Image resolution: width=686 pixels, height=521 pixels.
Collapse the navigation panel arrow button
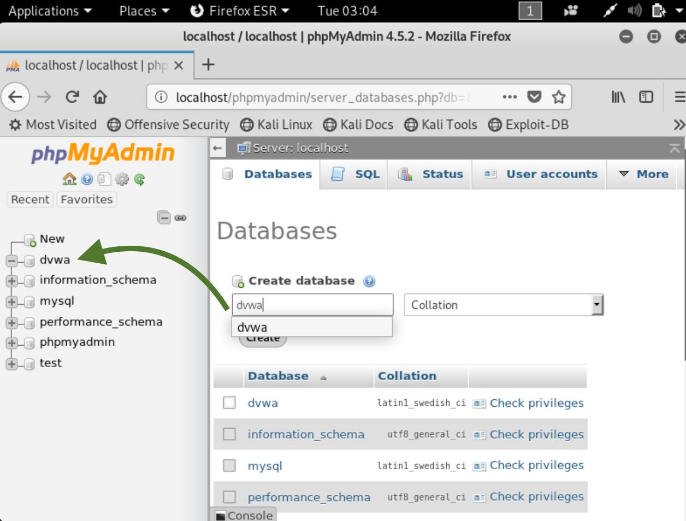[x=218, y=148]
